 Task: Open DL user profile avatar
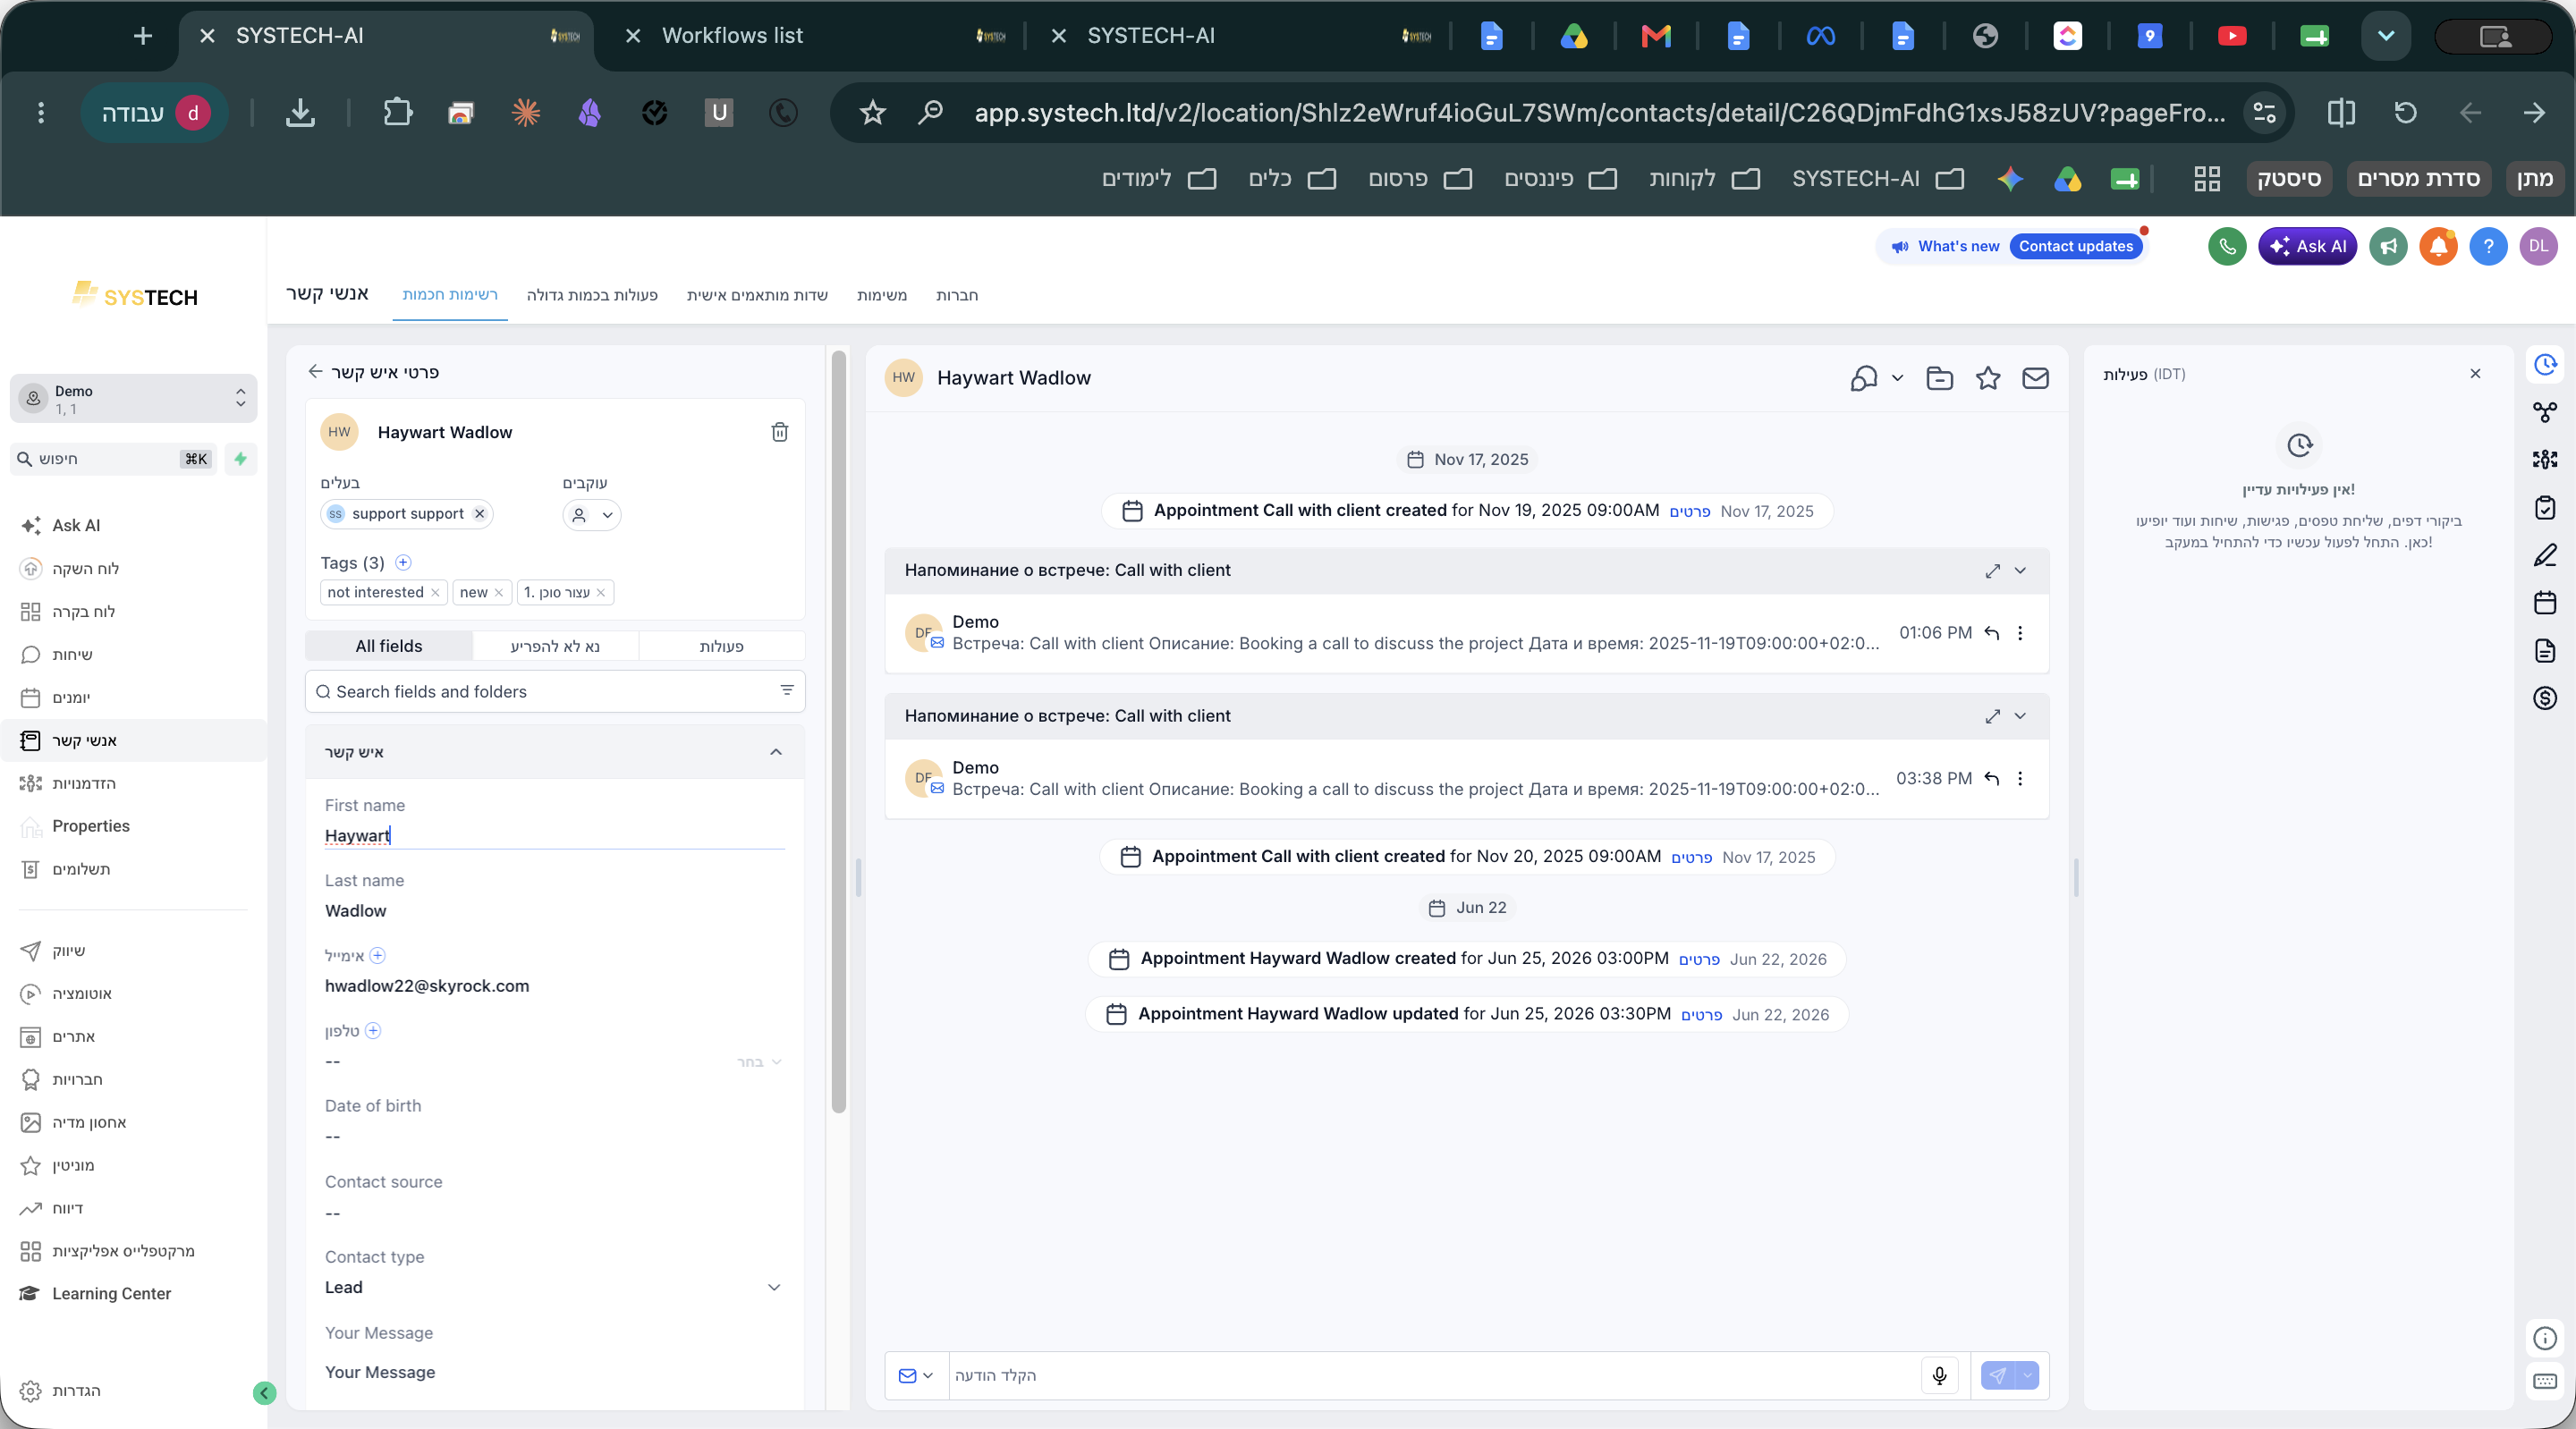2538,246
